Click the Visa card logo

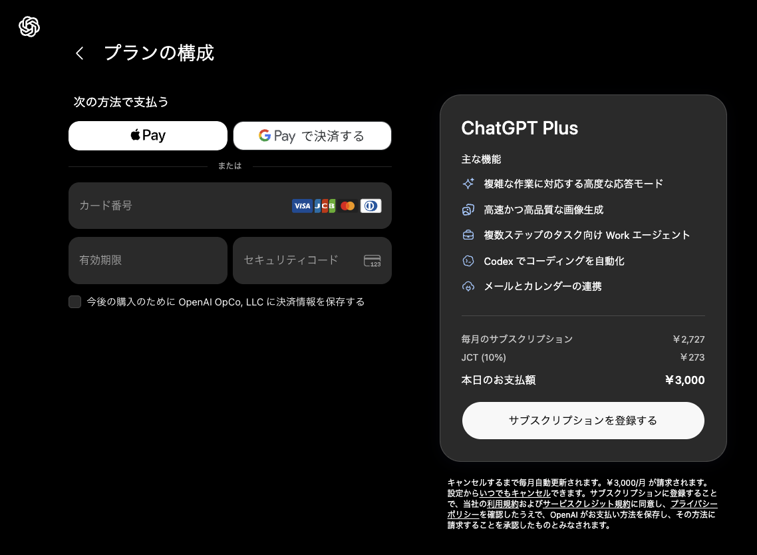[x=302, y=206]
